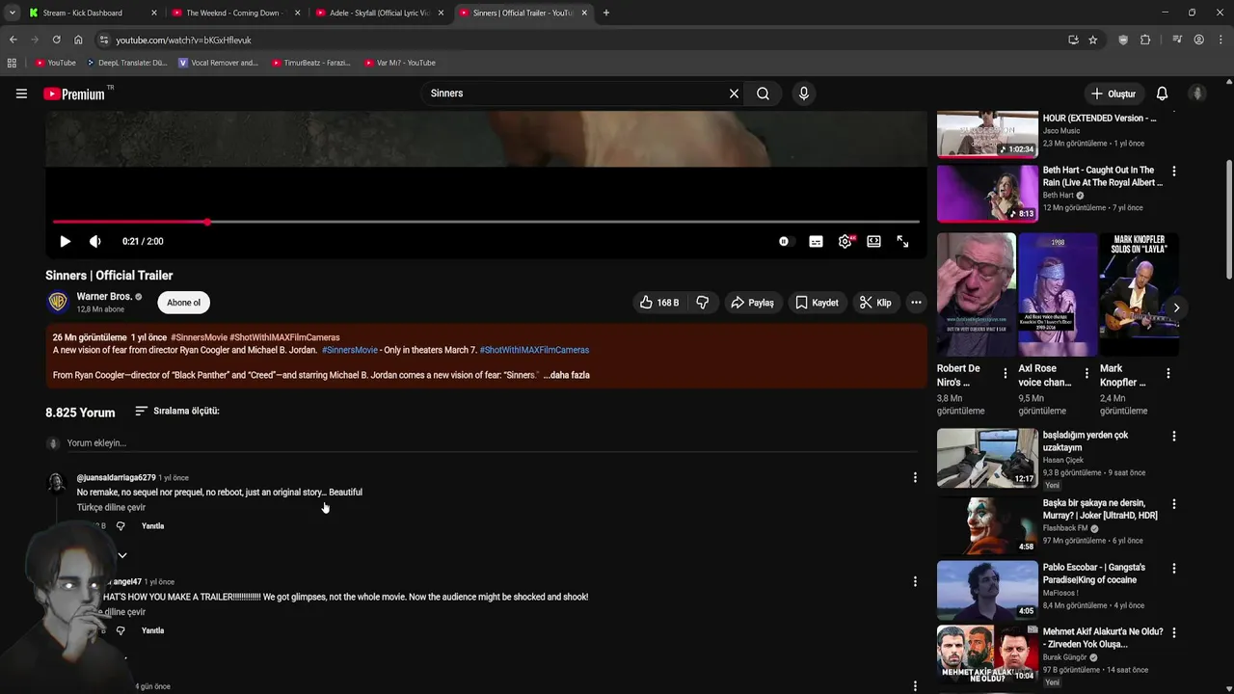Switch to theater mode view
This screenshot has height=694, width=1234.
click(873, 241)
